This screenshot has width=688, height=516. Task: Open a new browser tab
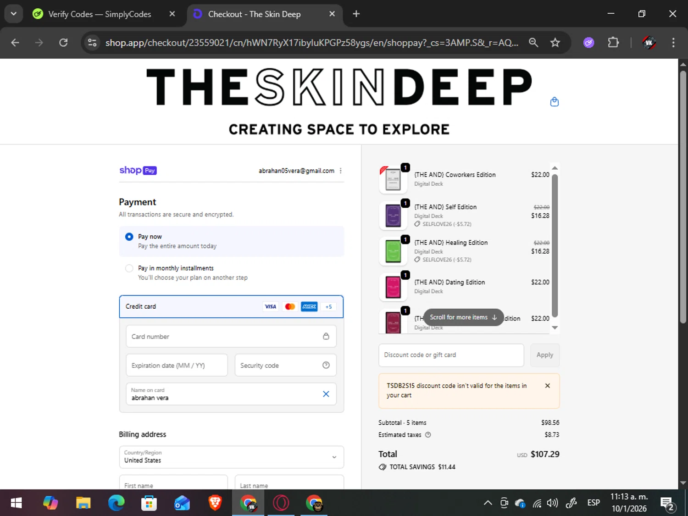[356, 14]
